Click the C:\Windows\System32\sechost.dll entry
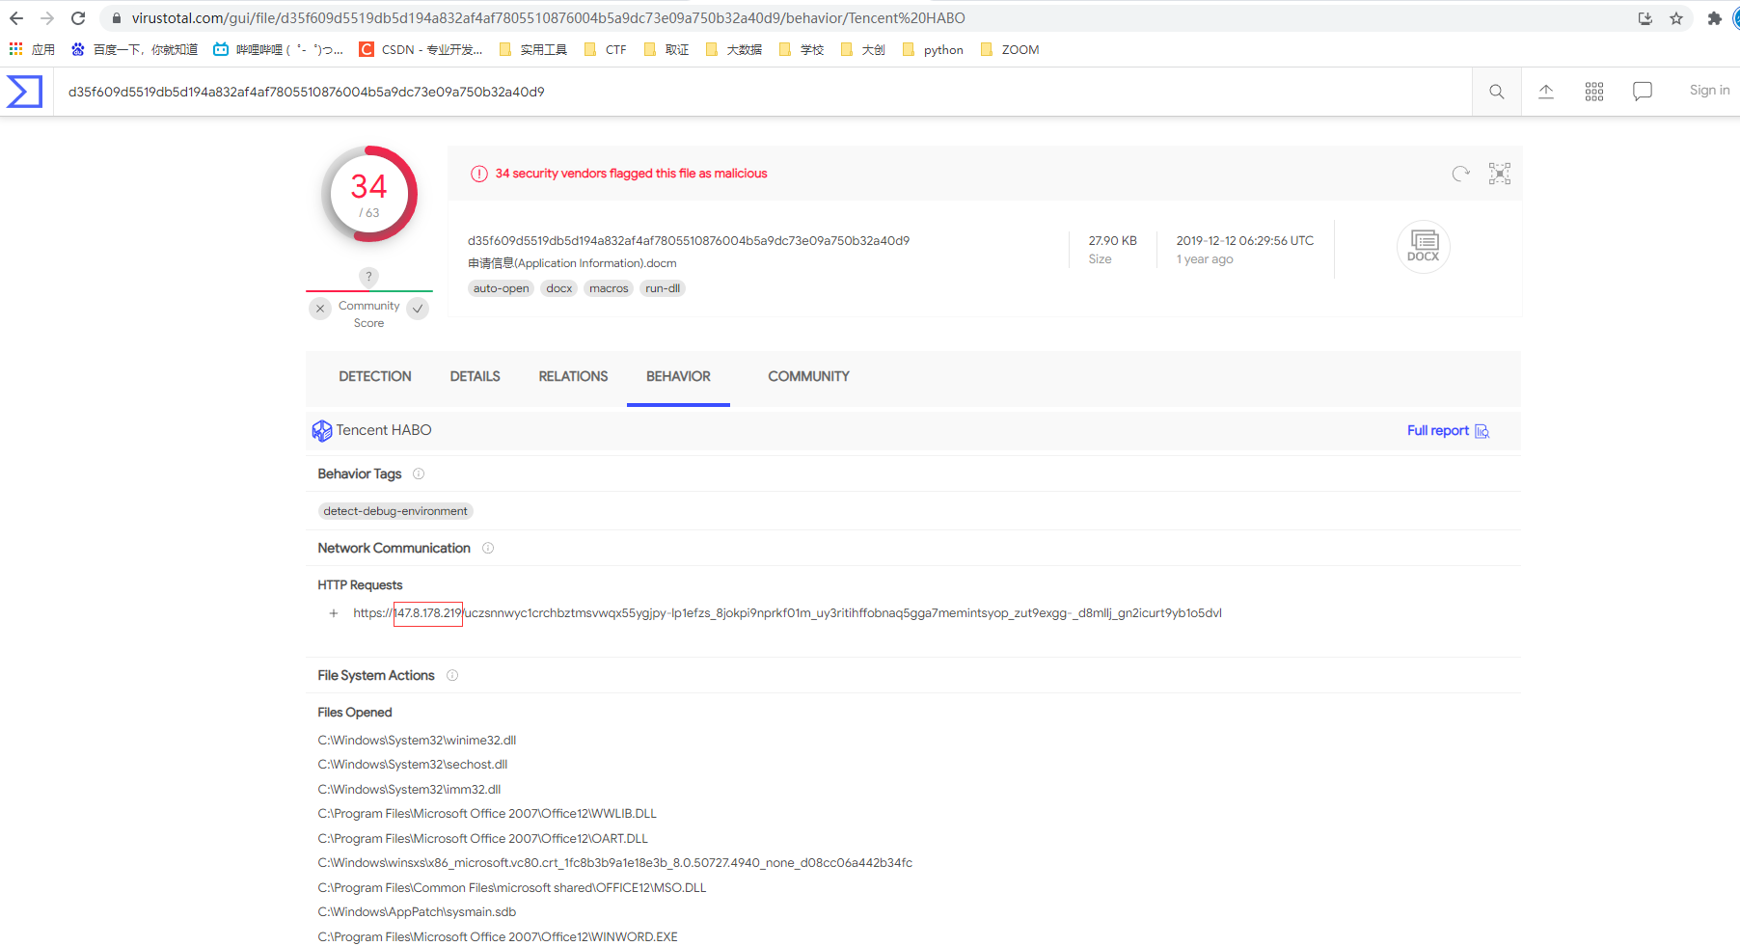This screenshot has height=946, width=1740. [413, 765]
